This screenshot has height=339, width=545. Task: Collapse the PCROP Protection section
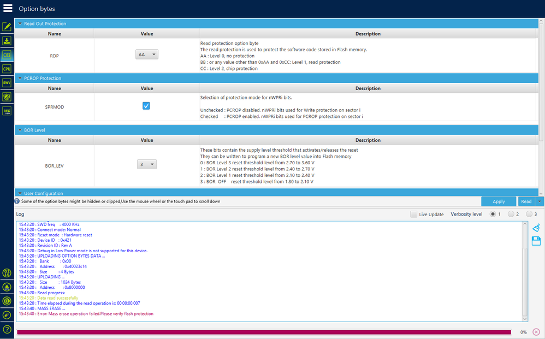20,78
